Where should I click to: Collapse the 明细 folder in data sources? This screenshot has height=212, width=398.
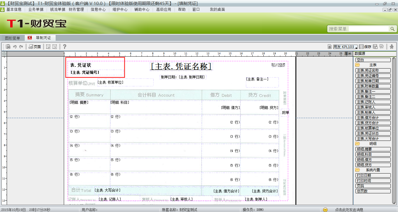(x=358, y=144)
